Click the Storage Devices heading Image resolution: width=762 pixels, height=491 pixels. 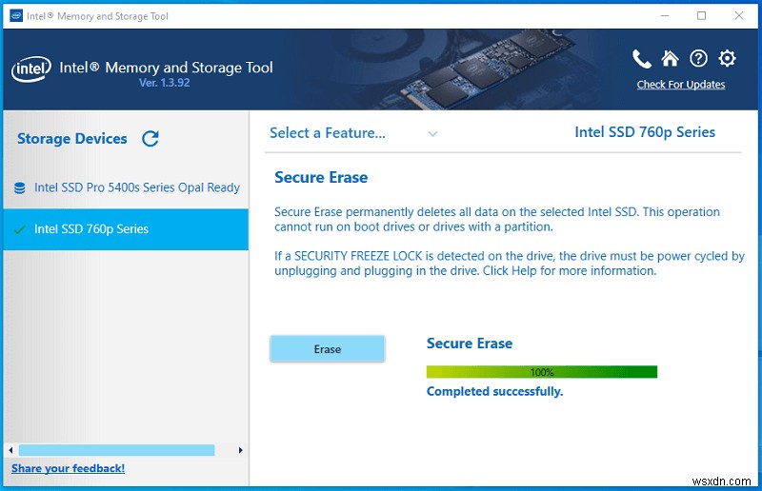tap(72, 139)
